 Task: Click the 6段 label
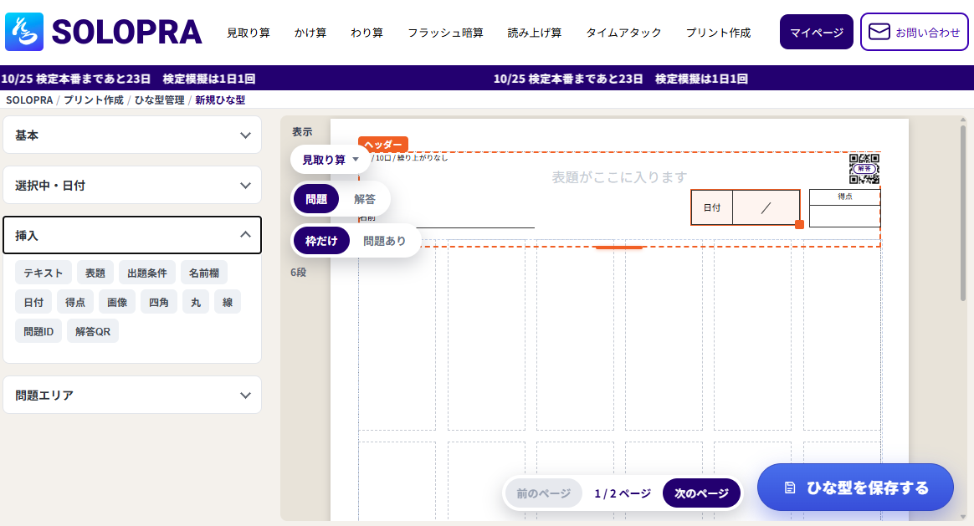pos(298,272)
